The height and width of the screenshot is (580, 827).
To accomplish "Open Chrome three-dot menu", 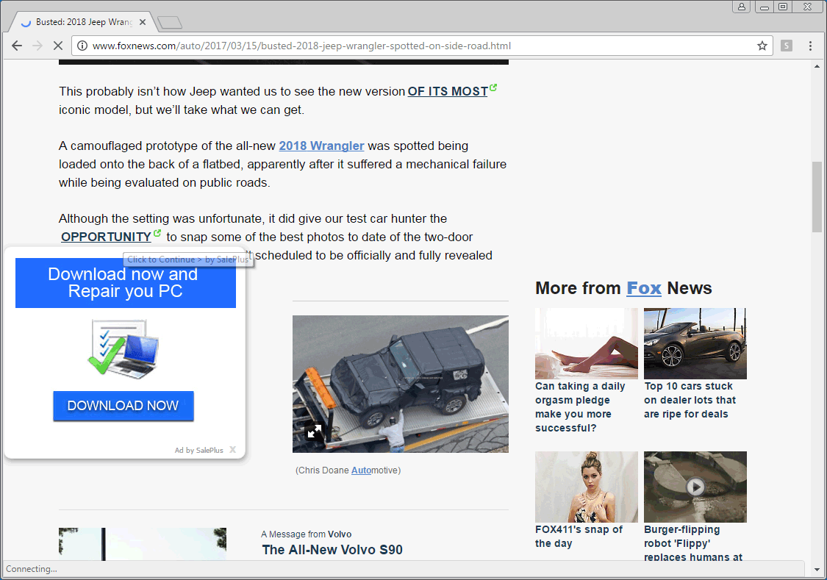I will tap(811, 46).
